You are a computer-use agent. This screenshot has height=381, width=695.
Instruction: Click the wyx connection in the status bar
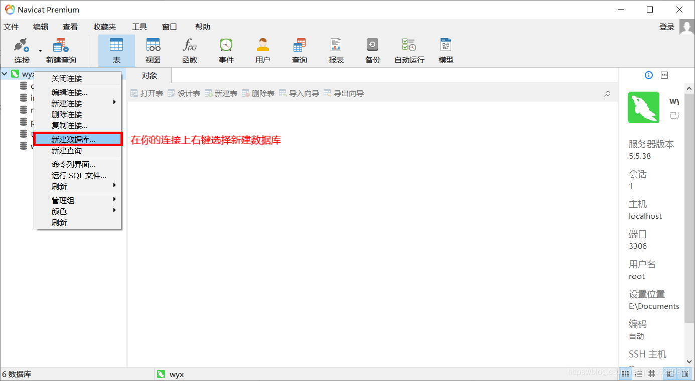pos(171,374)
